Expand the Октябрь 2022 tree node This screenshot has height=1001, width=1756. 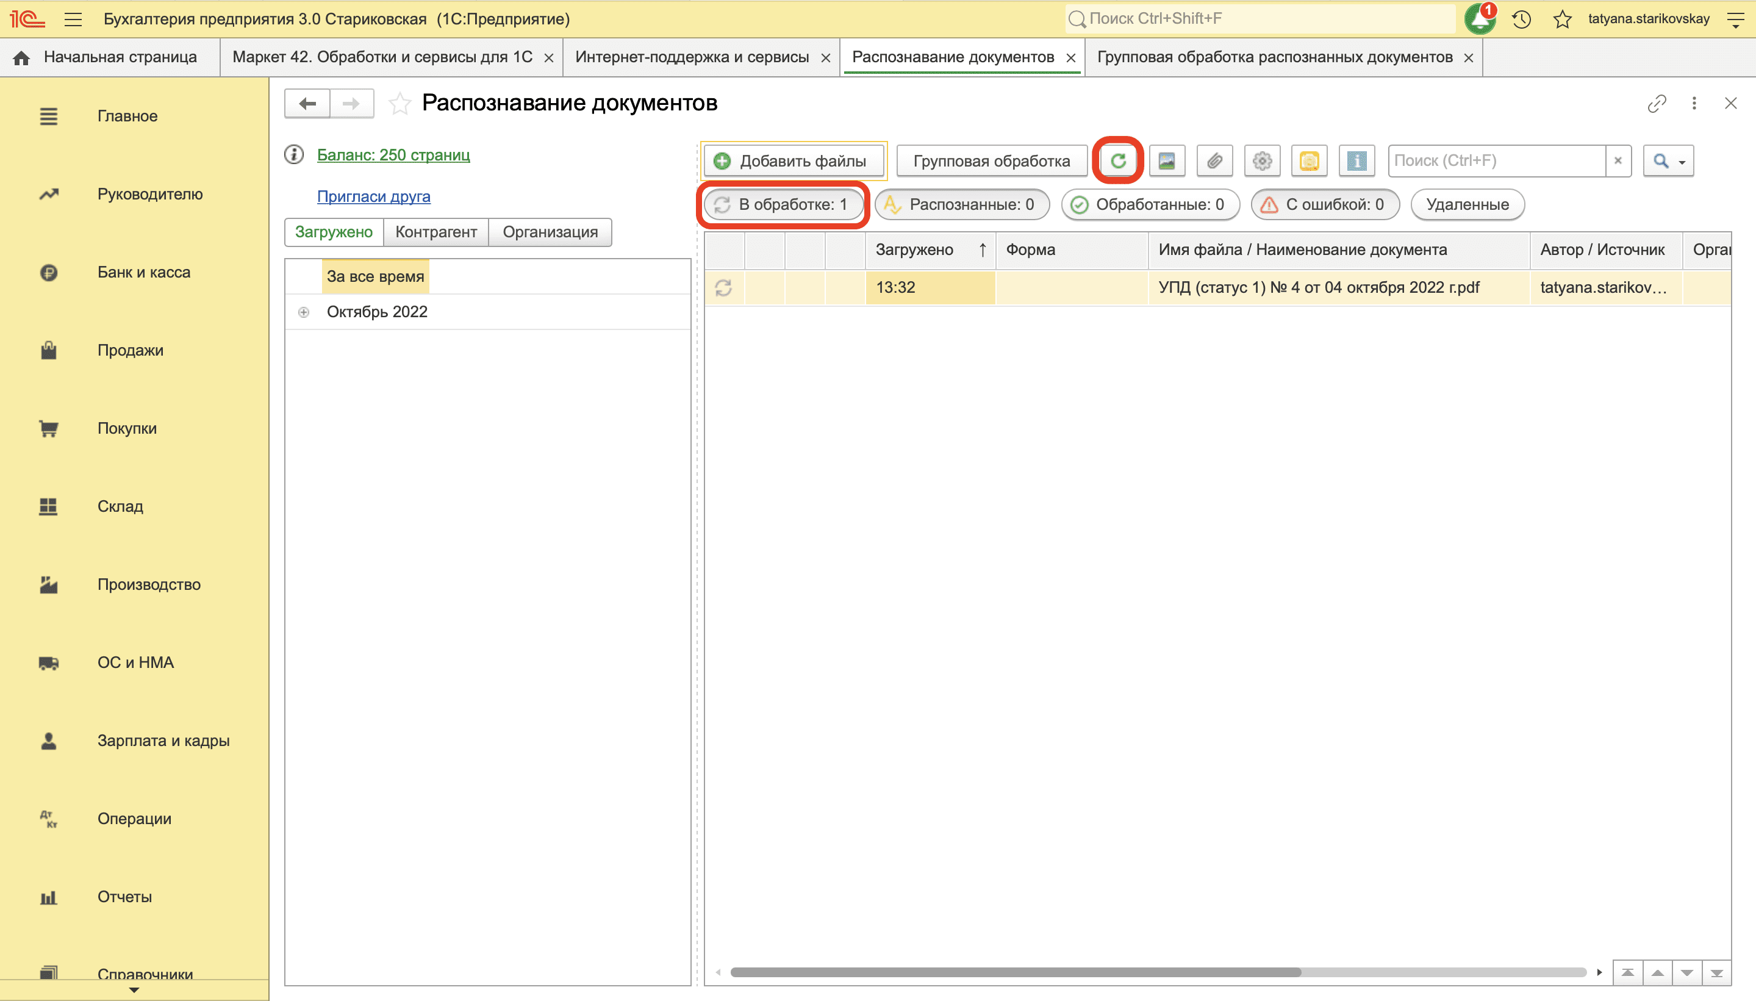[304, 312]
